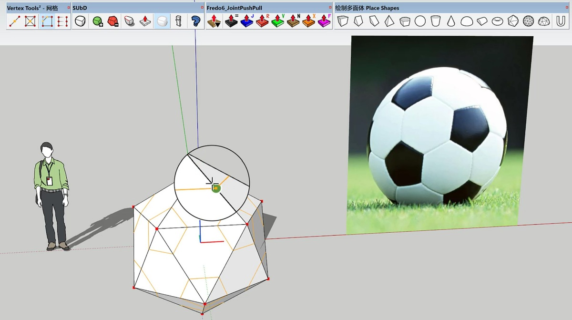Select the red Round push-pull 'R' icon
The width and height of the screenshot is (572, 320).
(262, 21)
